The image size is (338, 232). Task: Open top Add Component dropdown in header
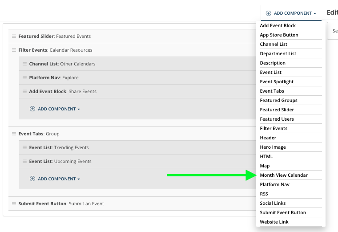(x=291, y=13)
